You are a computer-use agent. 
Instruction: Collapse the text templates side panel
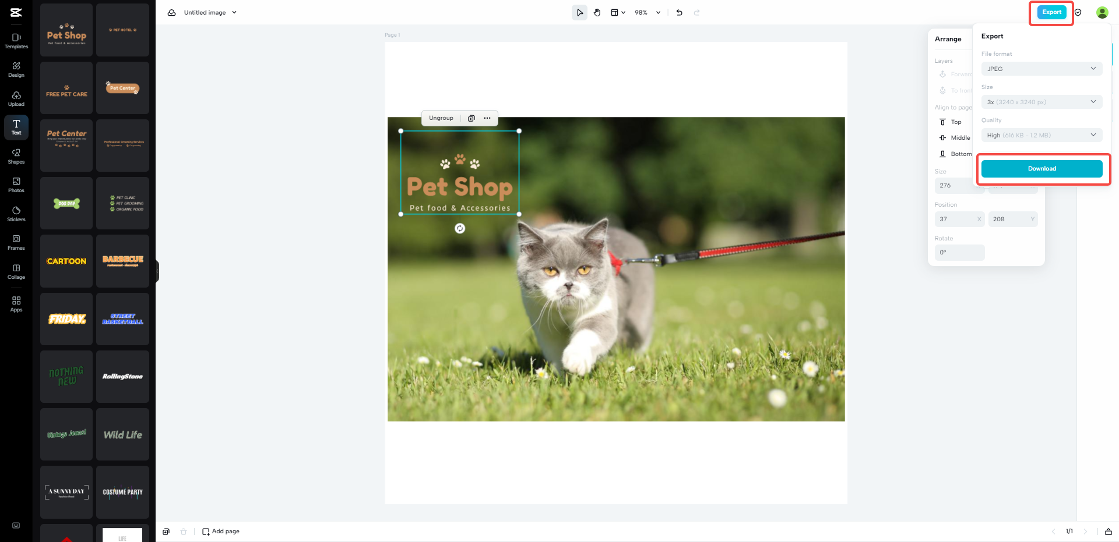157,271
